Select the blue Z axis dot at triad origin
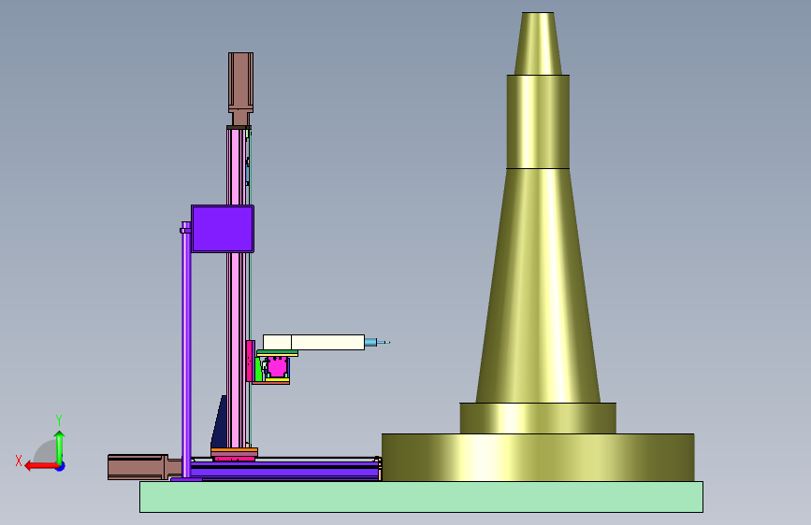 pos(61,467)
